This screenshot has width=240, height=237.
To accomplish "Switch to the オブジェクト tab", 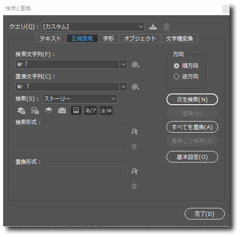I will 140,39.
